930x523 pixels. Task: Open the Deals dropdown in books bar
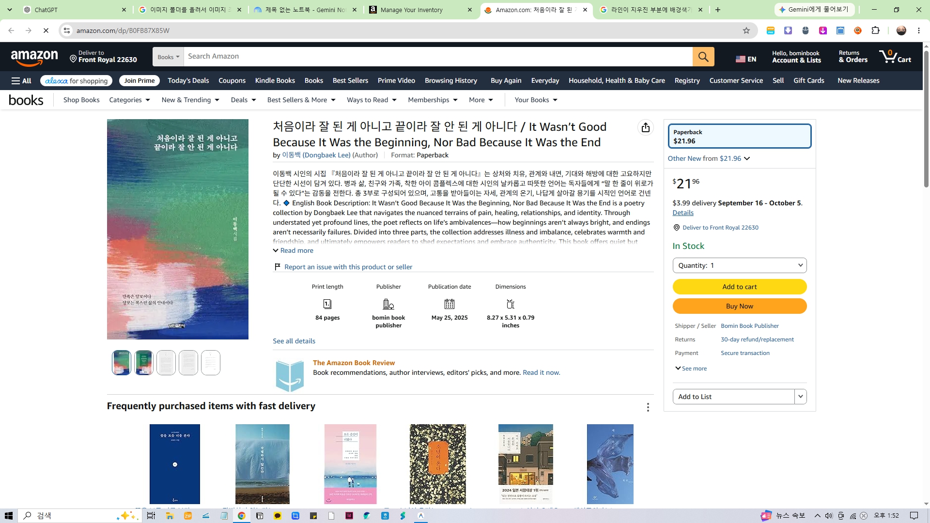(x=243, y=100)
